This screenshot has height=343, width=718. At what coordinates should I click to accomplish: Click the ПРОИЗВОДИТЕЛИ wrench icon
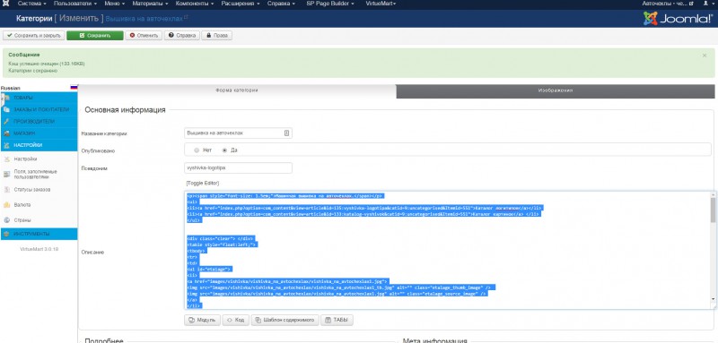point(6,122)
